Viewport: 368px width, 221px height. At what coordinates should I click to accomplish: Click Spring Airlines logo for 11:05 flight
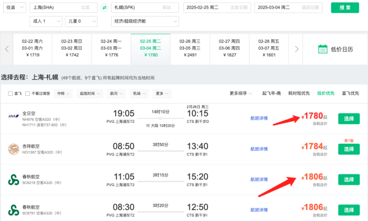click(x=13, y=180)
